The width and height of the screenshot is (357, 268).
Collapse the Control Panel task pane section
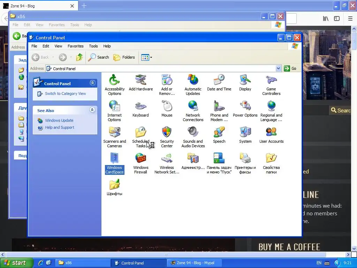coord(92,83)
